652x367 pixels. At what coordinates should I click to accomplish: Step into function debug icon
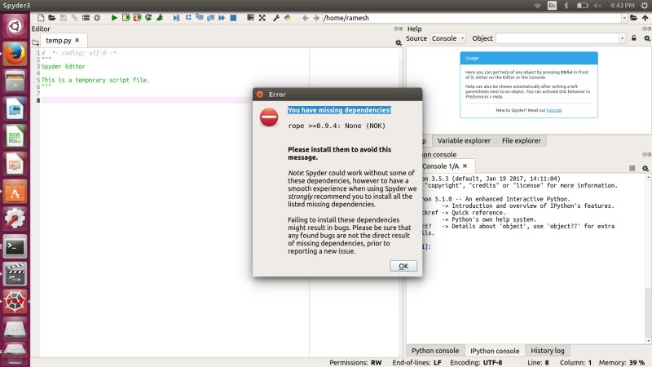tap(200, 18)
